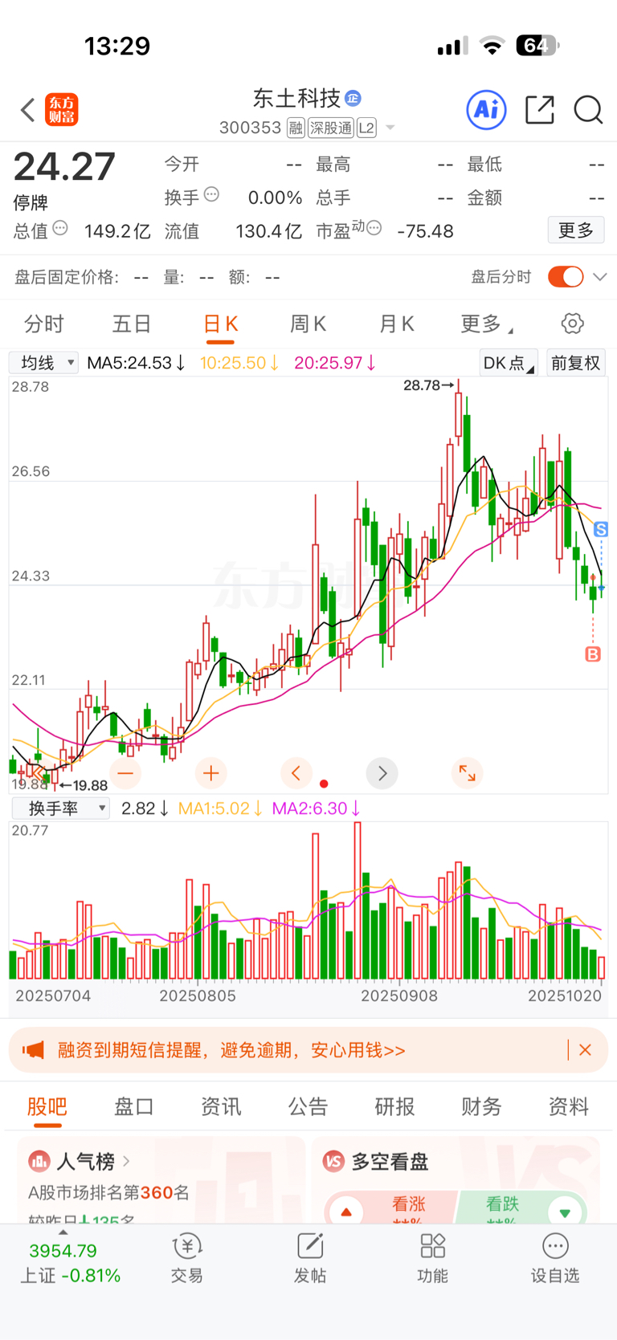The height and width of the screenshot is (1340, 617).
Task: Tap the info icon beside 市盈动
Action: 374,229
